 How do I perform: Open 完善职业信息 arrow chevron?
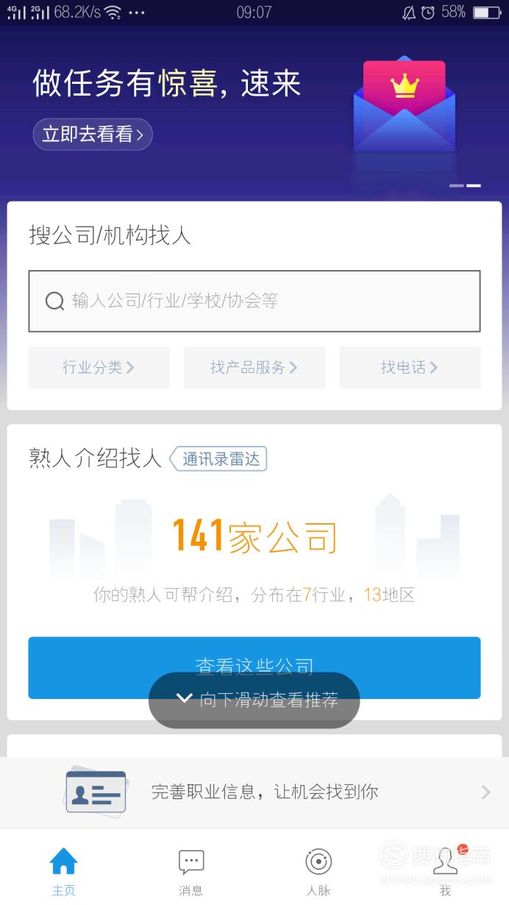pyautogui.click(x=485, y=792)
